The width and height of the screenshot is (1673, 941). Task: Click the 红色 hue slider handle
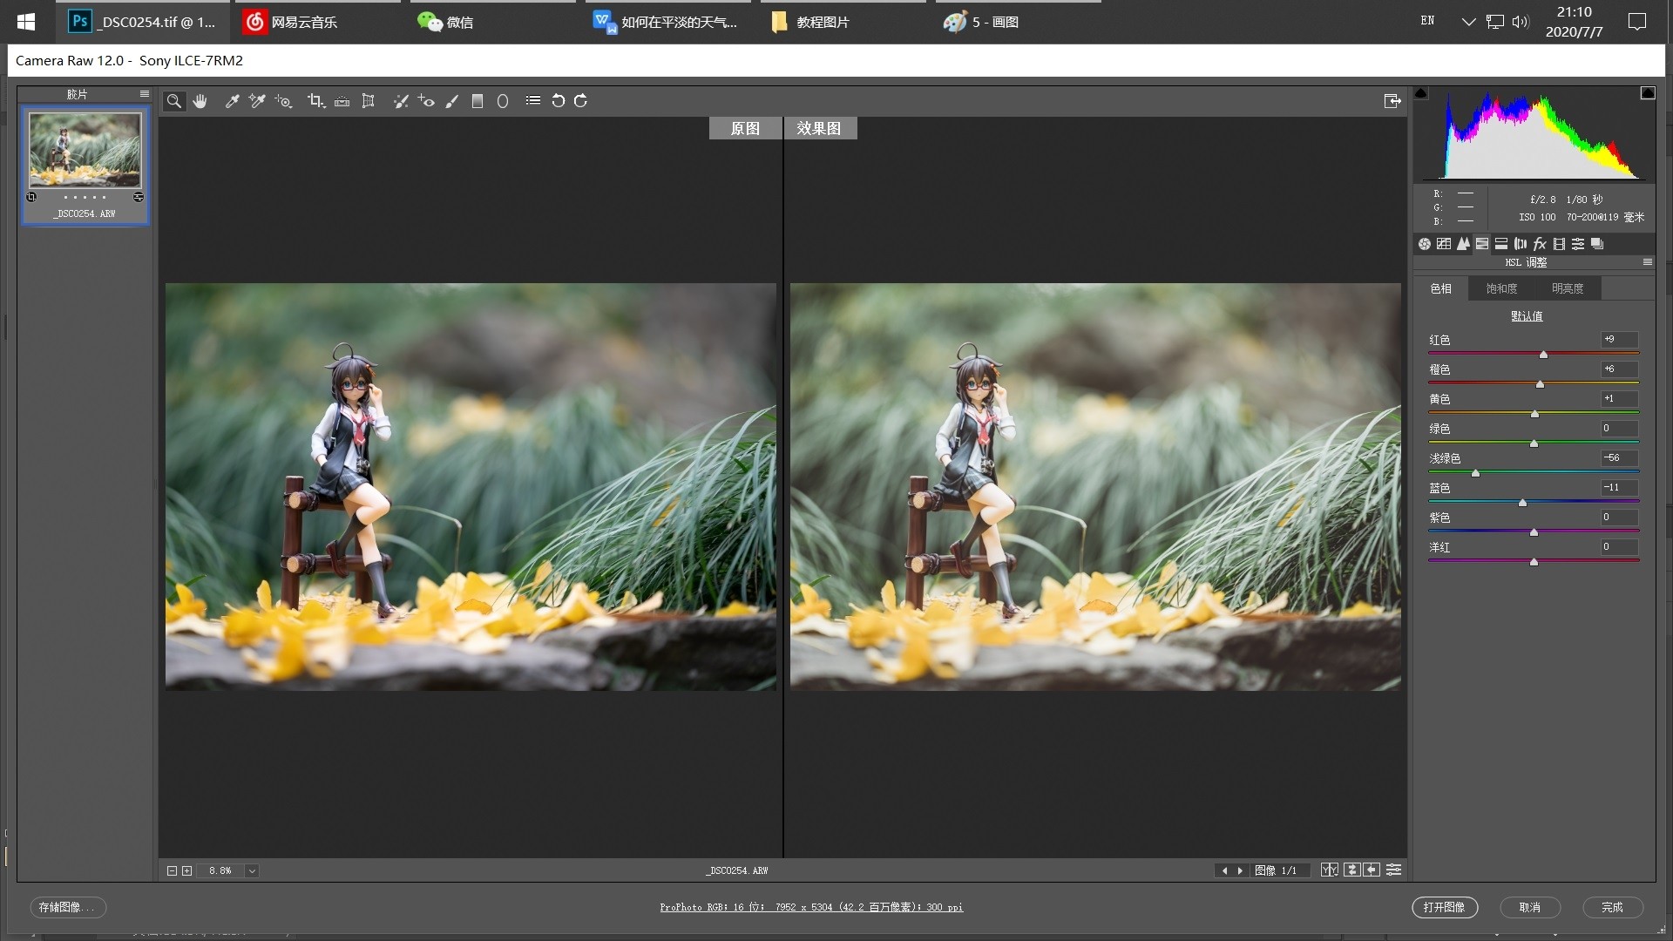(1543, 355)
